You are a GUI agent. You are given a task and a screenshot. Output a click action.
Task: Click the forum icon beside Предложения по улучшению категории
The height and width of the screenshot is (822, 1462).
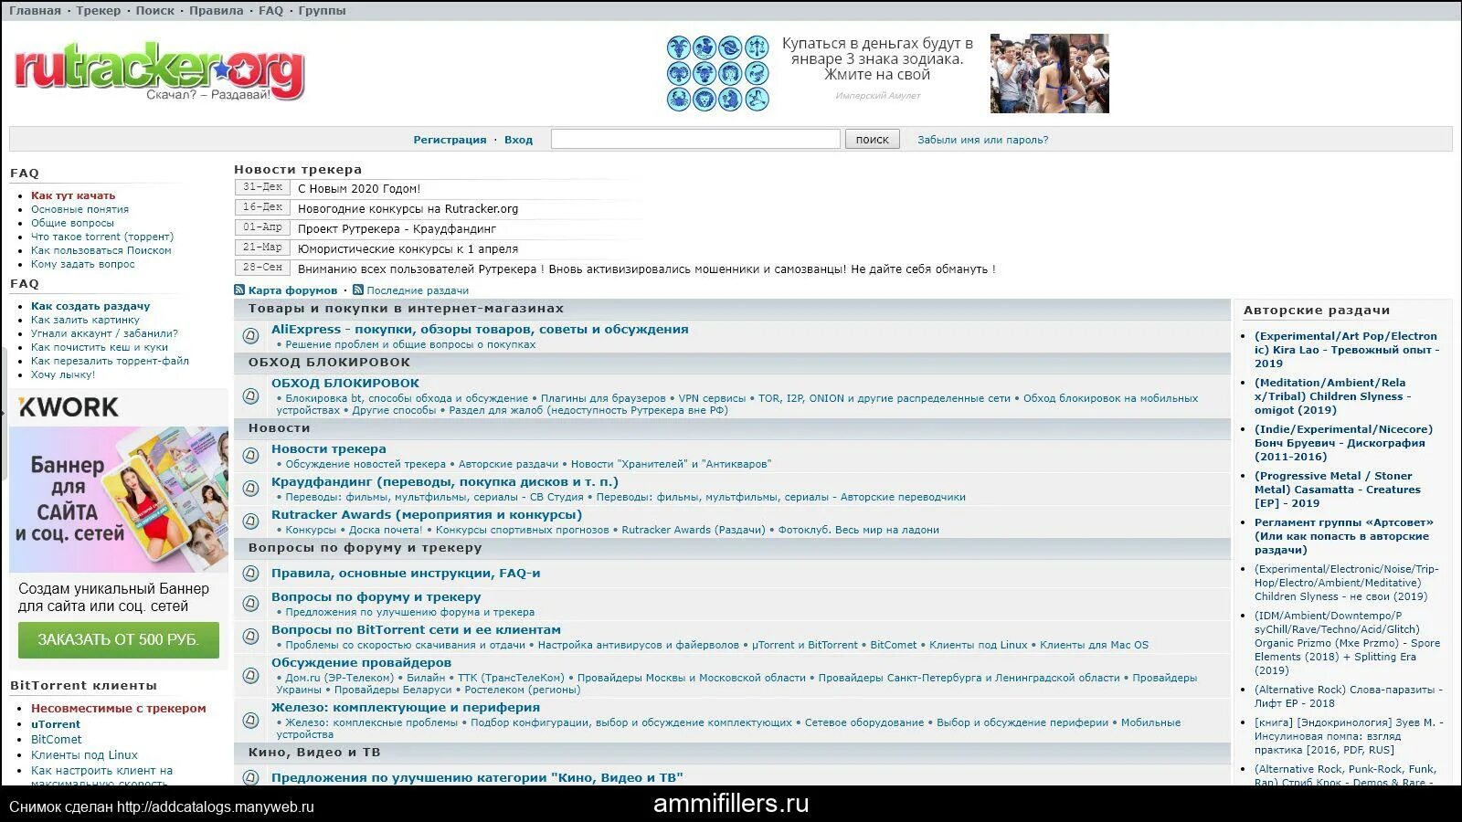(250, 778)
